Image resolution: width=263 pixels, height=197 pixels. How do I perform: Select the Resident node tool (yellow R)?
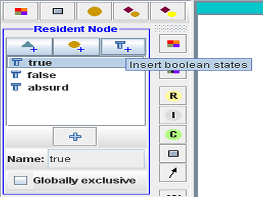tap(173, 96)
